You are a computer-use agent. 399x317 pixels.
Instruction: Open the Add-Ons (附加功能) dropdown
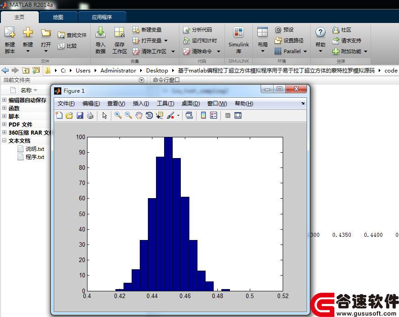(x=366, y=52)
